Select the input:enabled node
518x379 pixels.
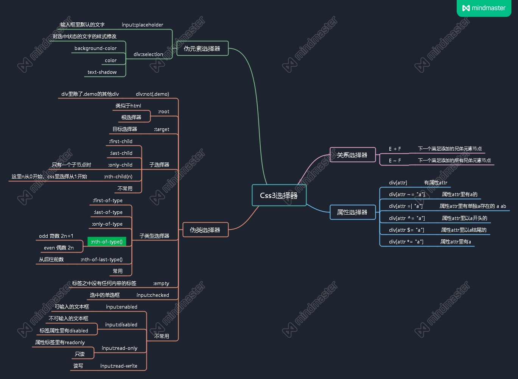click(x=121, y=307)
